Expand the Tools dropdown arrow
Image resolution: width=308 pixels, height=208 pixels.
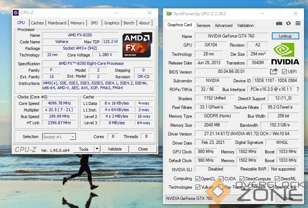click(x=97, y=149)
